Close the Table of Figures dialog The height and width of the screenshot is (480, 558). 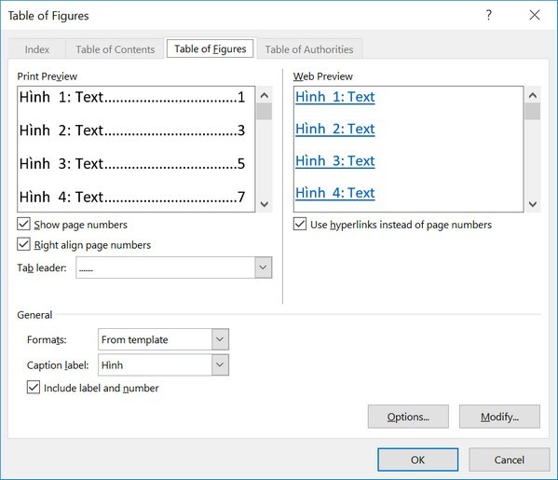534,15
